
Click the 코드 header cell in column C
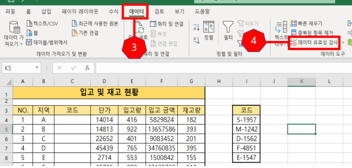click(x=72, y=110)
